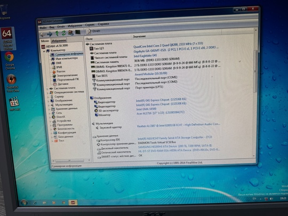Expand the Сеть tree node
Image resolution: width=288 pixels, height=216 pixels.
(x=50, y=114)
